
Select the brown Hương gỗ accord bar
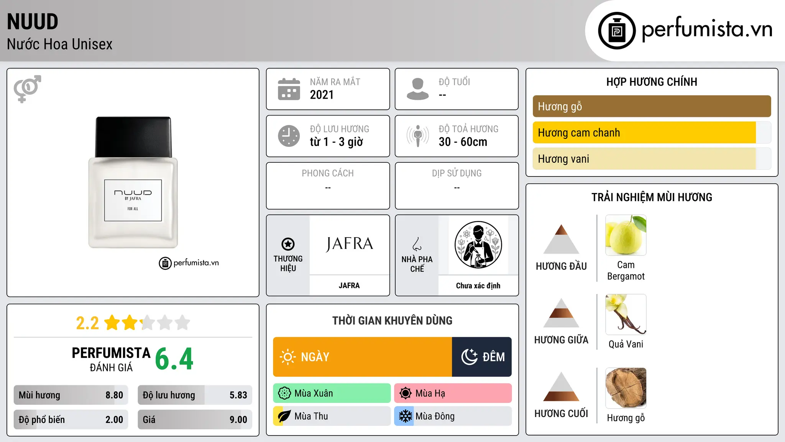(x=652, y=106)
